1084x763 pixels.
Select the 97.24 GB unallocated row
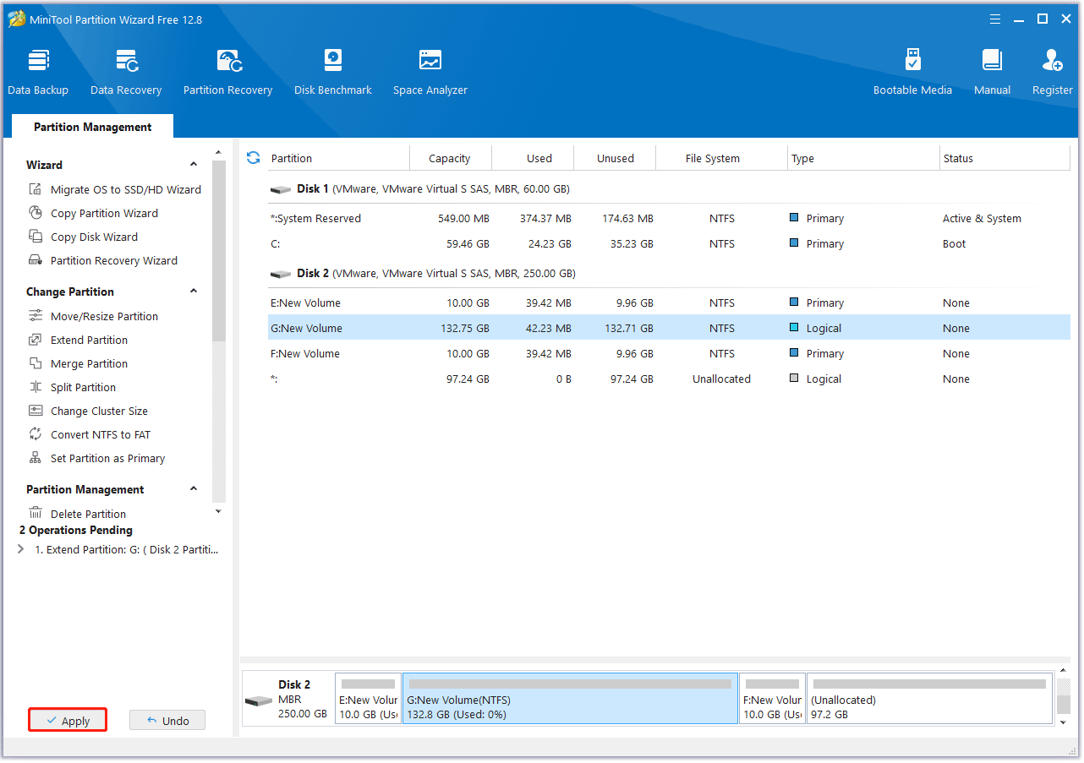pos(669,379)
